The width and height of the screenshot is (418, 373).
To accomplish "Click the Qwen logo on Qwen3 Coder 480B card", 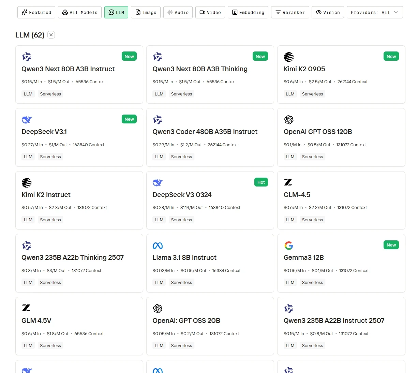I will [158, 120].
